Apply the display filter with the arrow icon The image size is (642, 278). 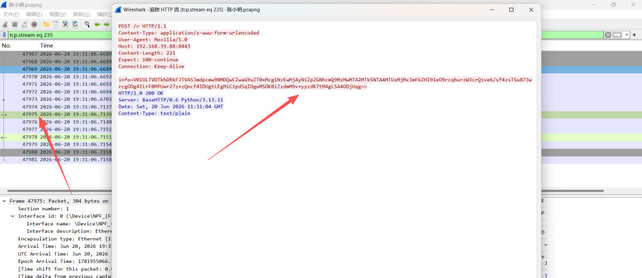(618, 35)
